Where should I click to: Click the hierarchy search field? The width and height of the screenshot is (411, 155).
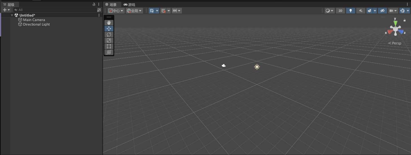[55, 10]
